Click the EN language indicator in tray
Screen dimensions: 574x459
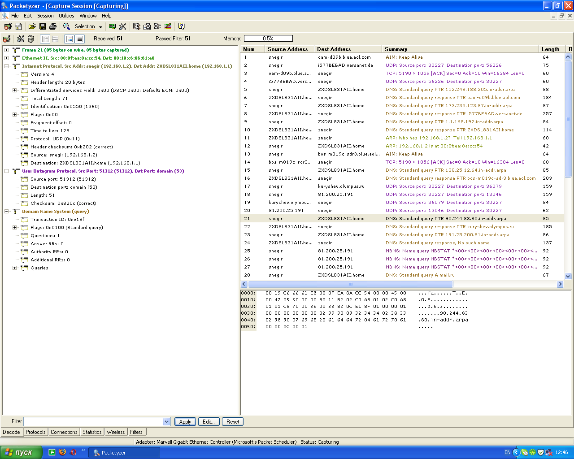pyautogui.click(x=508, y=453)
